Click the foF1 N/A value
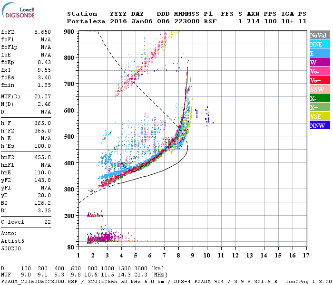This screenshot has width=333, height=285. pyautogui.click(x=46, y=39)
